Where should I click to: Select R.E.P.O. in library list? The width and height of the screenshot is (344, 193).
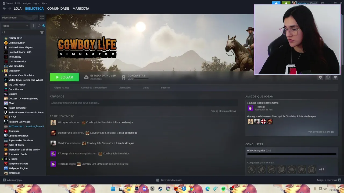12,117
